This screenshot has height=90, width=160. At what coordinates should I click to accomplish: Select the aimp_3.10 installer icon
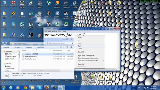coord(13,14)
